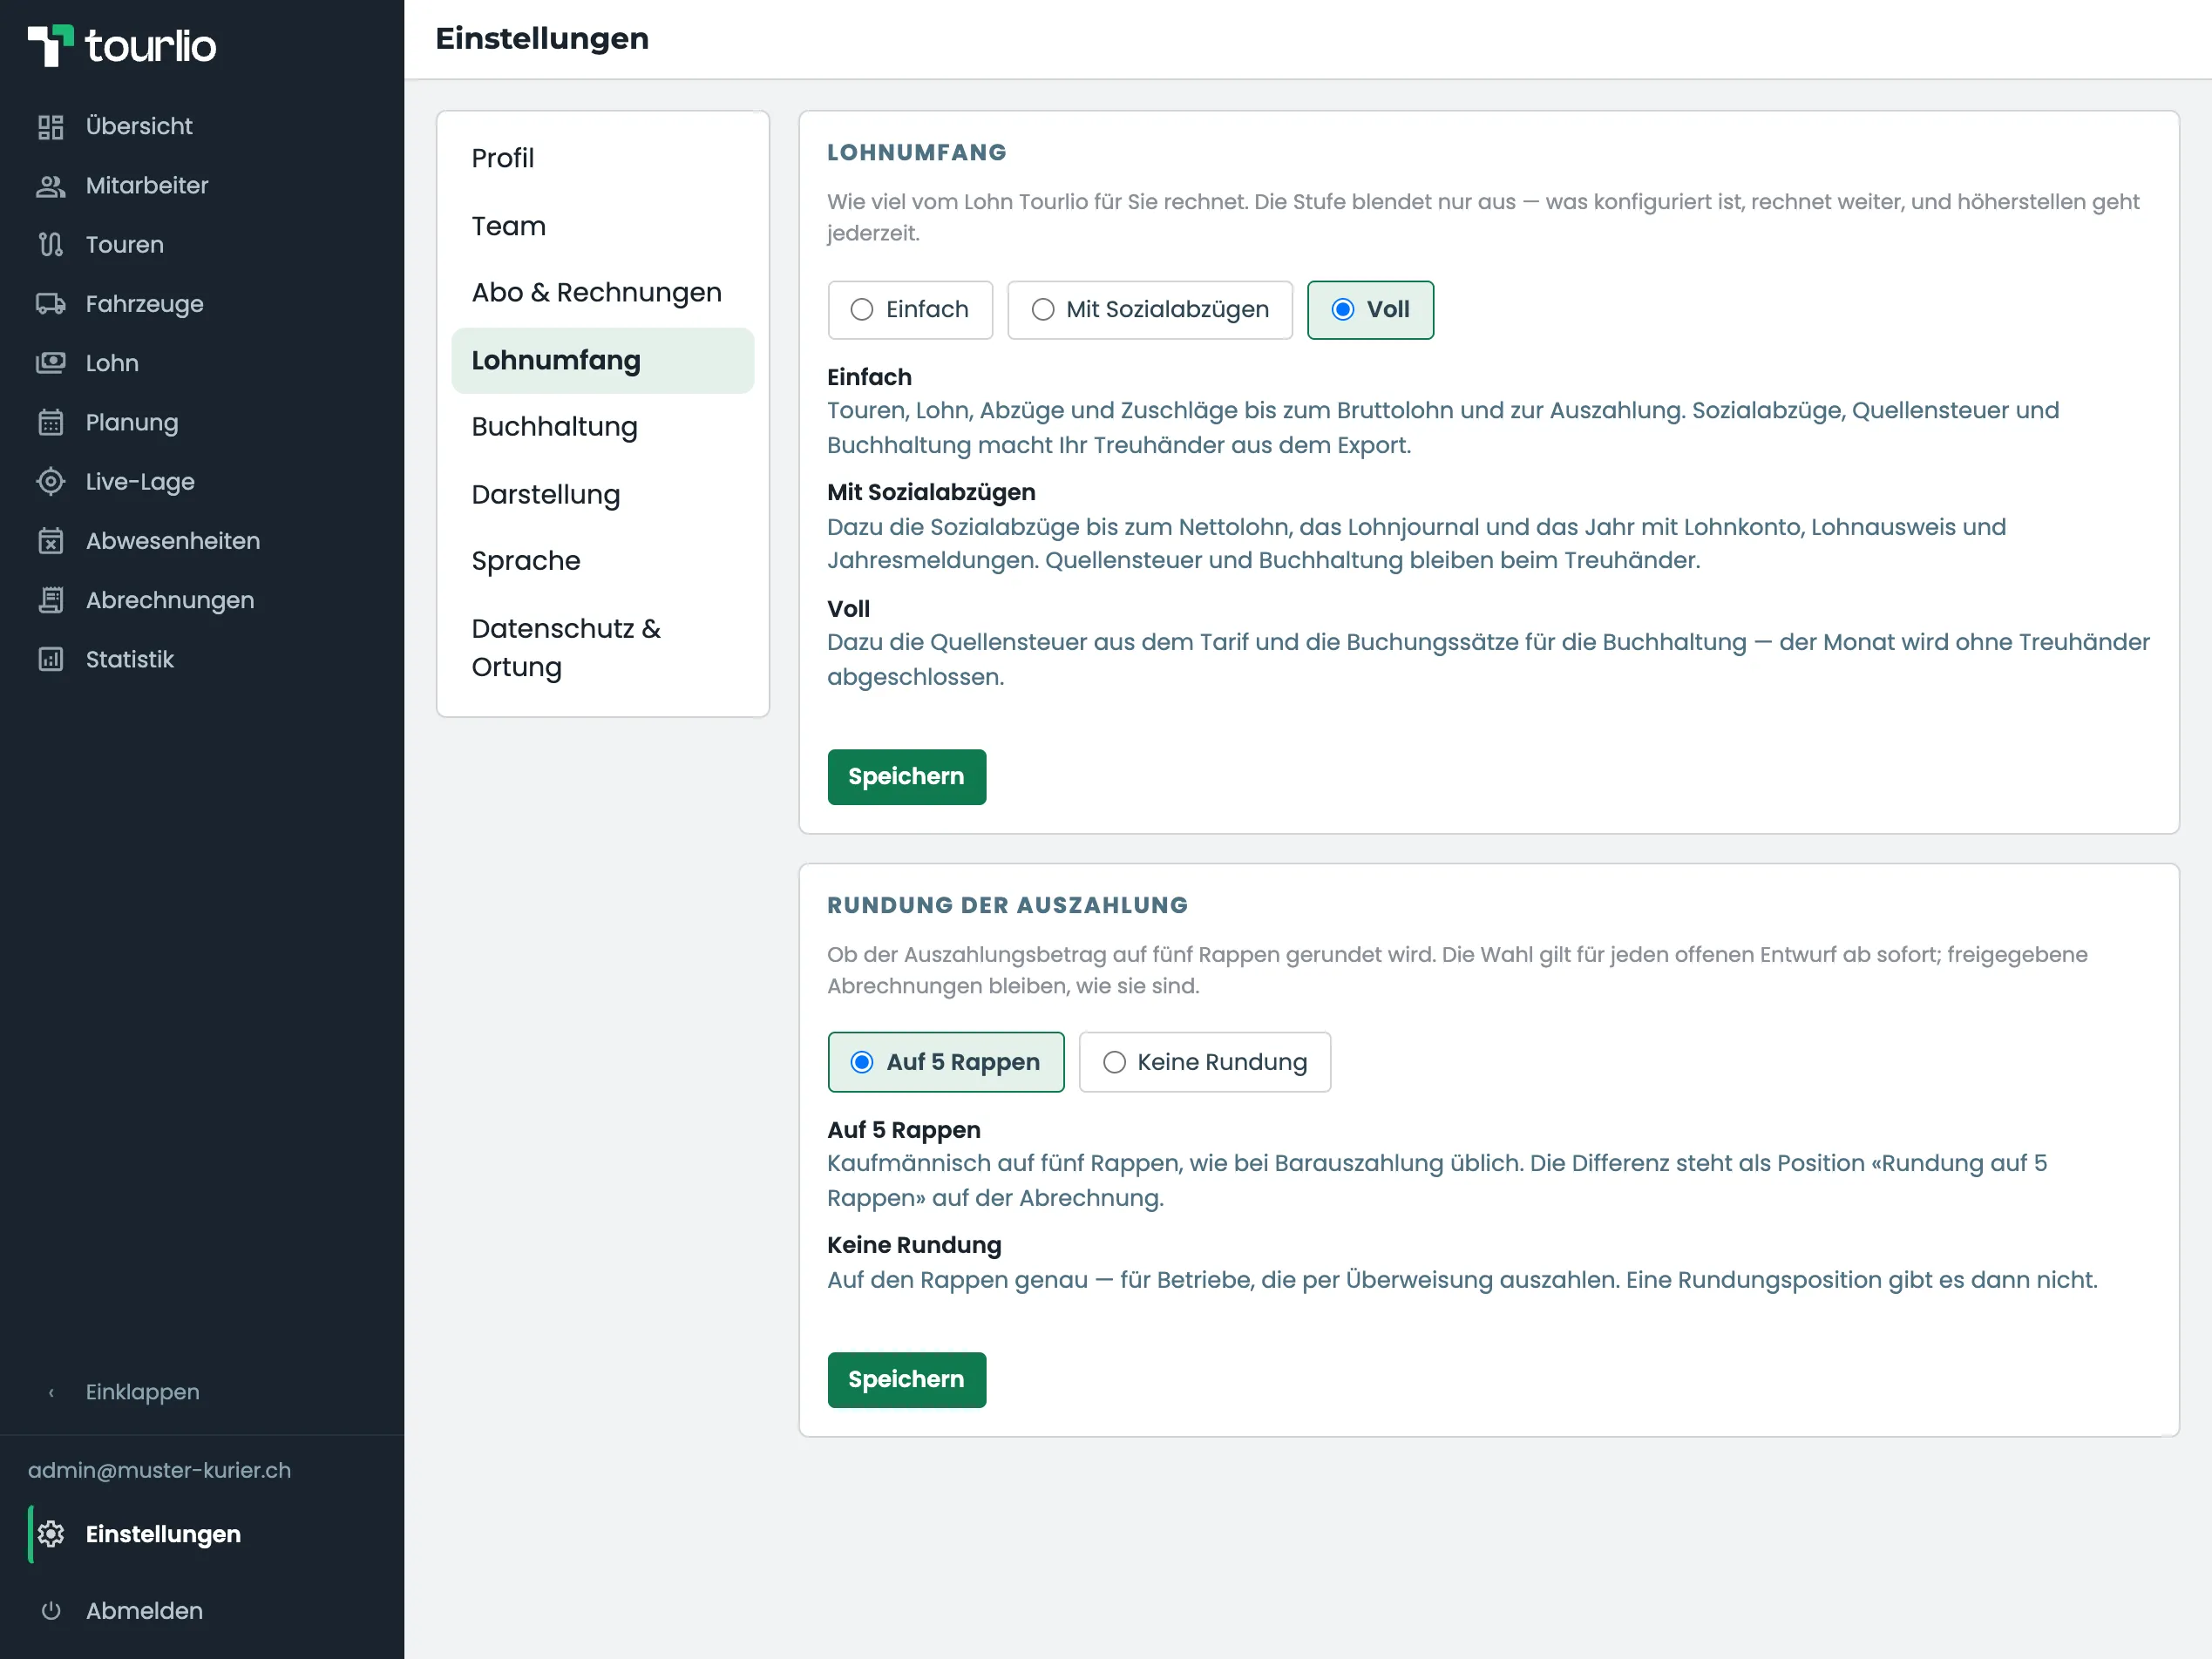The height and width of the screenshot is (1659, 2212).
Task: Select the Auf 5 Rappen radio option
Action: (x=945, y=1062)
